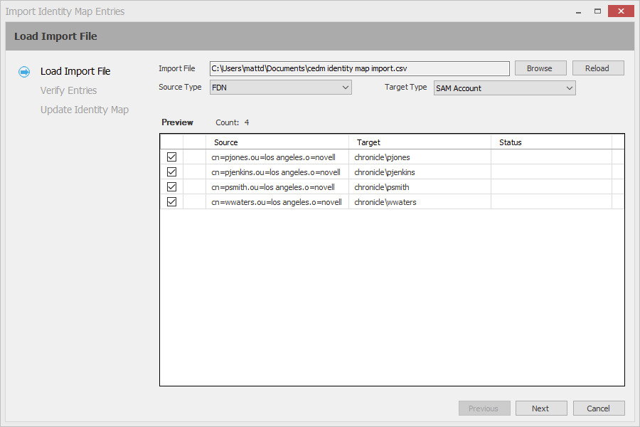Open the Source Type FDN dropdown
Viewport: 640px width, 427px height.
pyautogui.click(x=280, y=88)
